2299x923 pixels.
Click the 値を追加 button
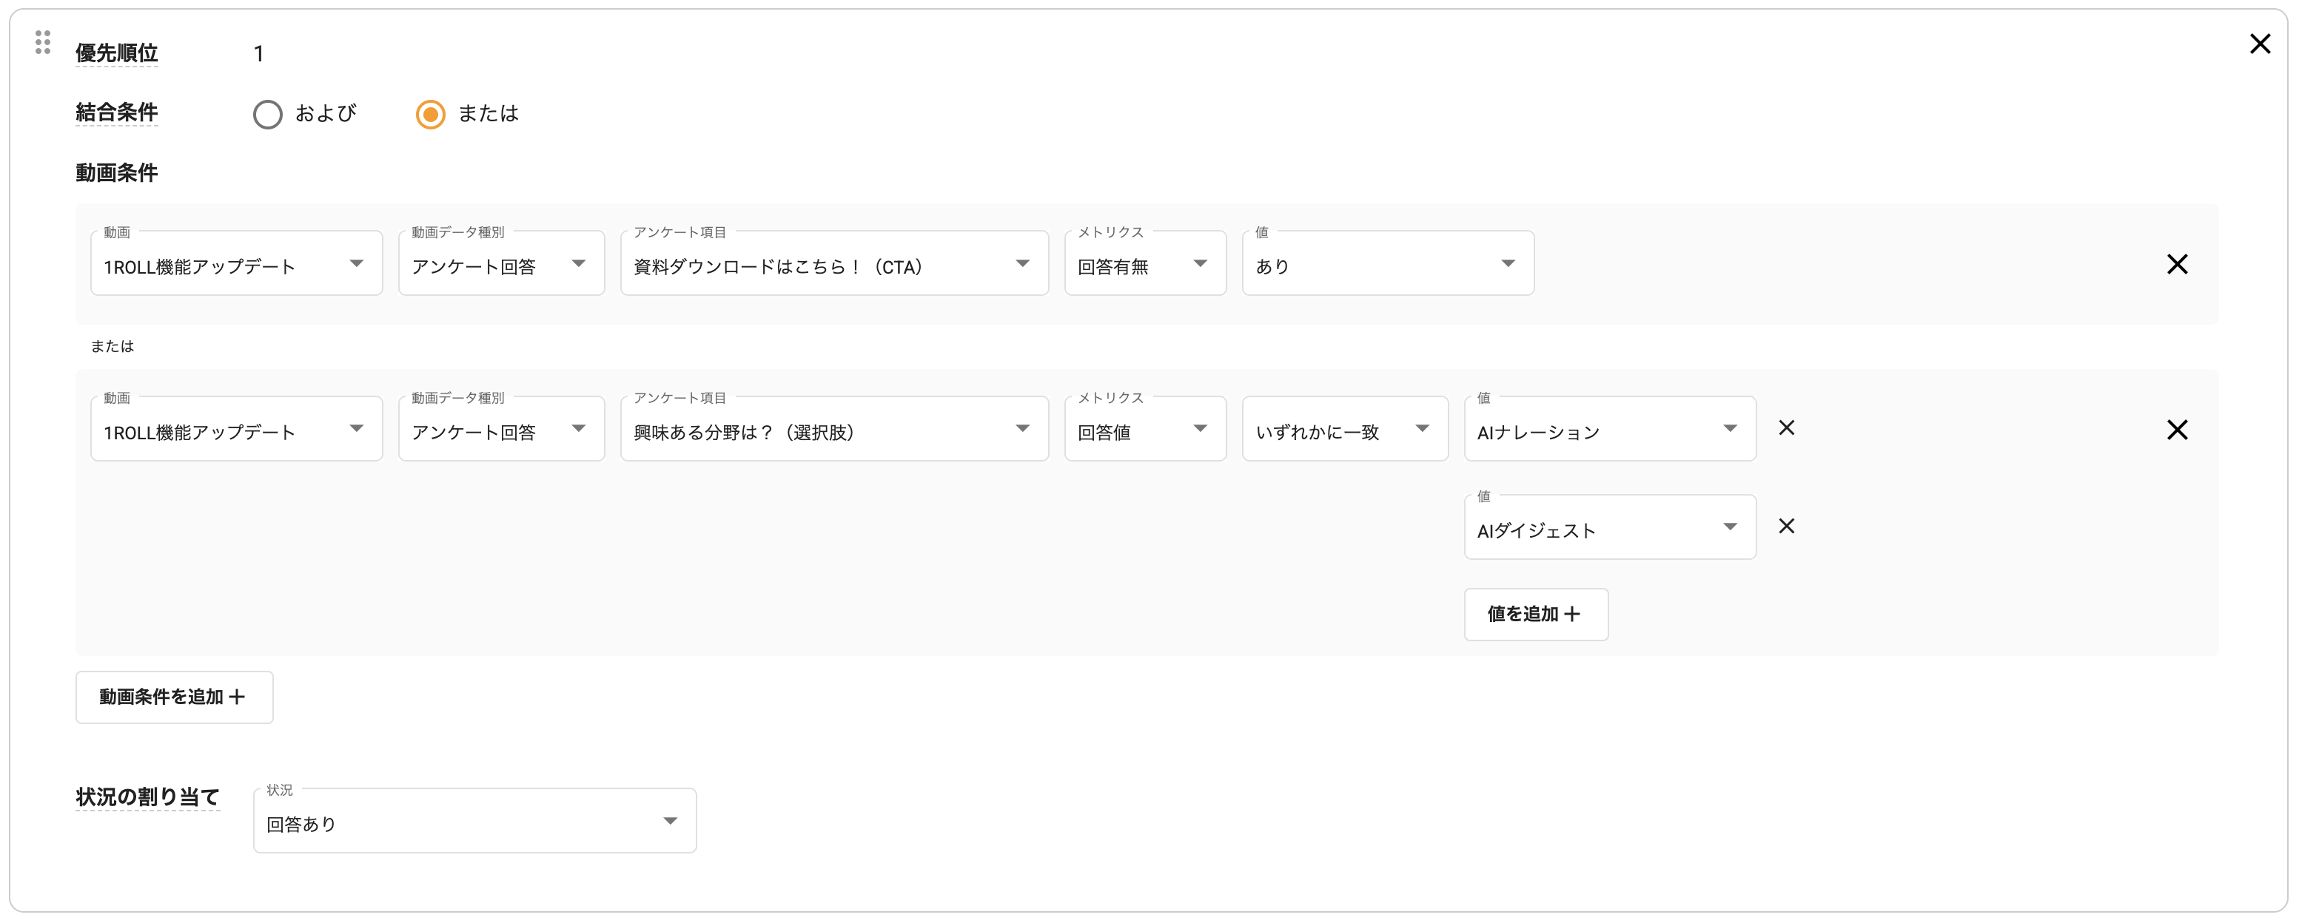pos(1535,615)
